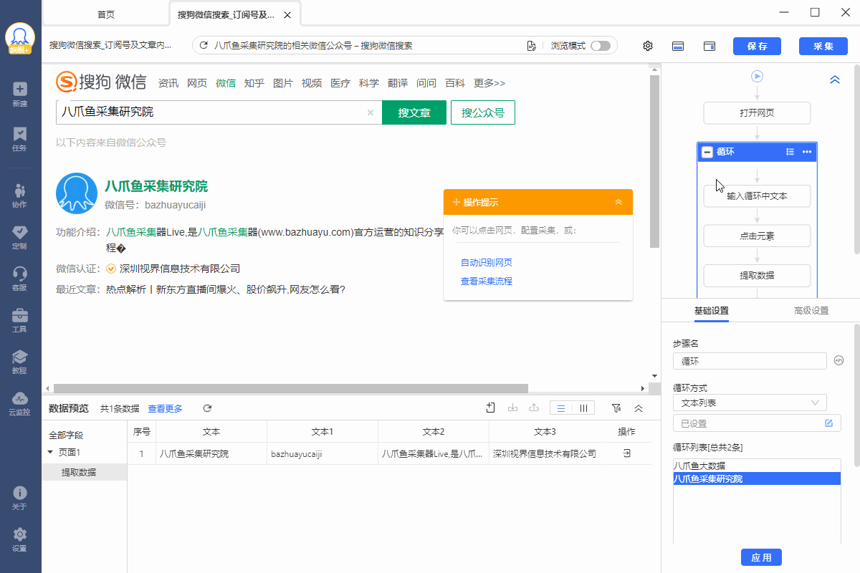Click the 步骤名 input field
Screen dimensions: 860x573
click(x=750, y=361)
